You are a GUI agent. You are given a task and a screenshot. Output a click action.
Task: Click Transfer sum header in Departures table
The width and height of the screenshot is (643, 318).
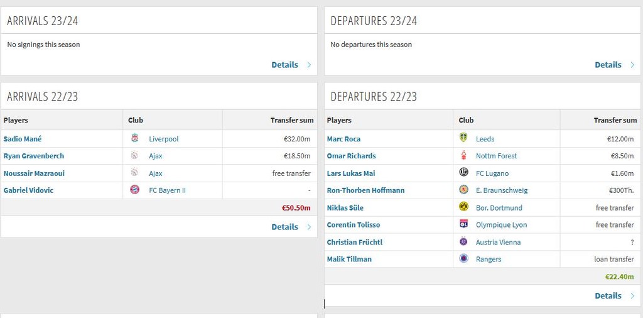pyautogui.click(x=615, y=120)
